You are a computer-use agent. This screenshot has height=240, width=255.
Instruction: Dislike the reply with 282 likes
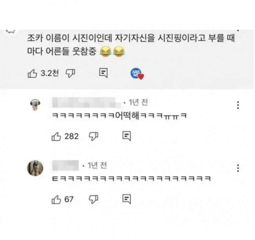[93, 136]
